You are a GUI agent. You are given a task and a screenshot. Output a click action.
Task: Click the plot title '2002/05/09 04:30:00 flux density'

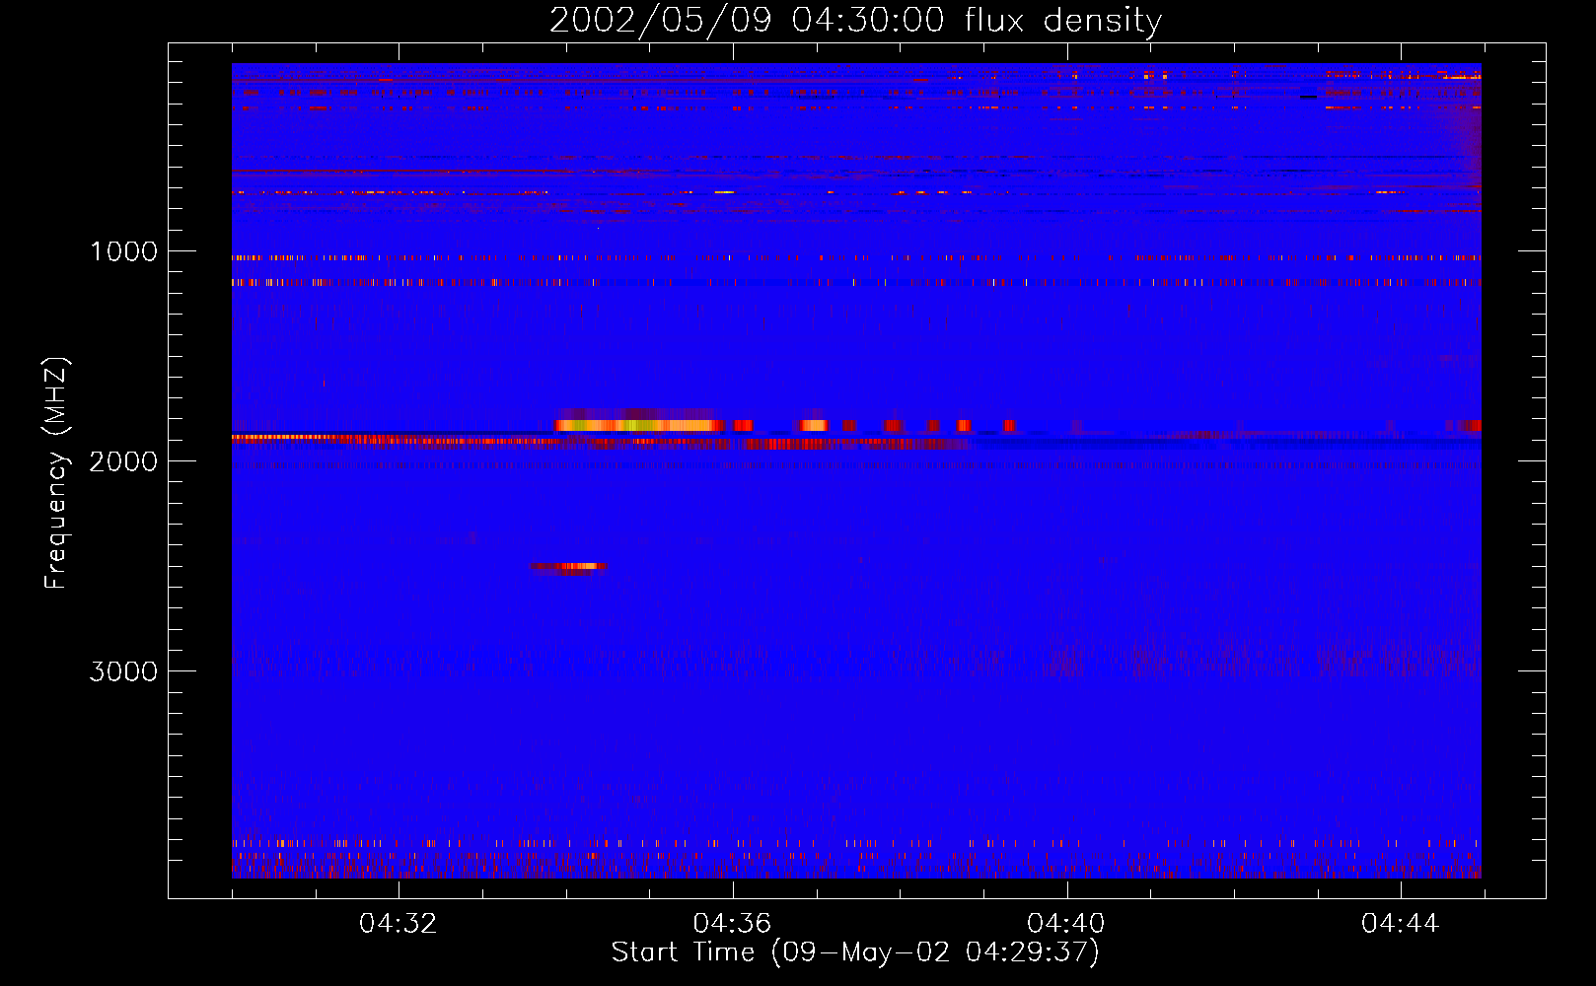coord(855,21)
